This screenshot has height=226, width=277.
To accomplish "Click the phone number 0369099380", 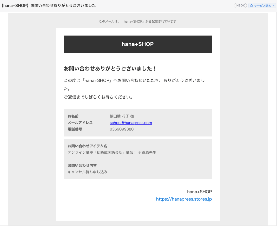I will click(x=122, y=129).
